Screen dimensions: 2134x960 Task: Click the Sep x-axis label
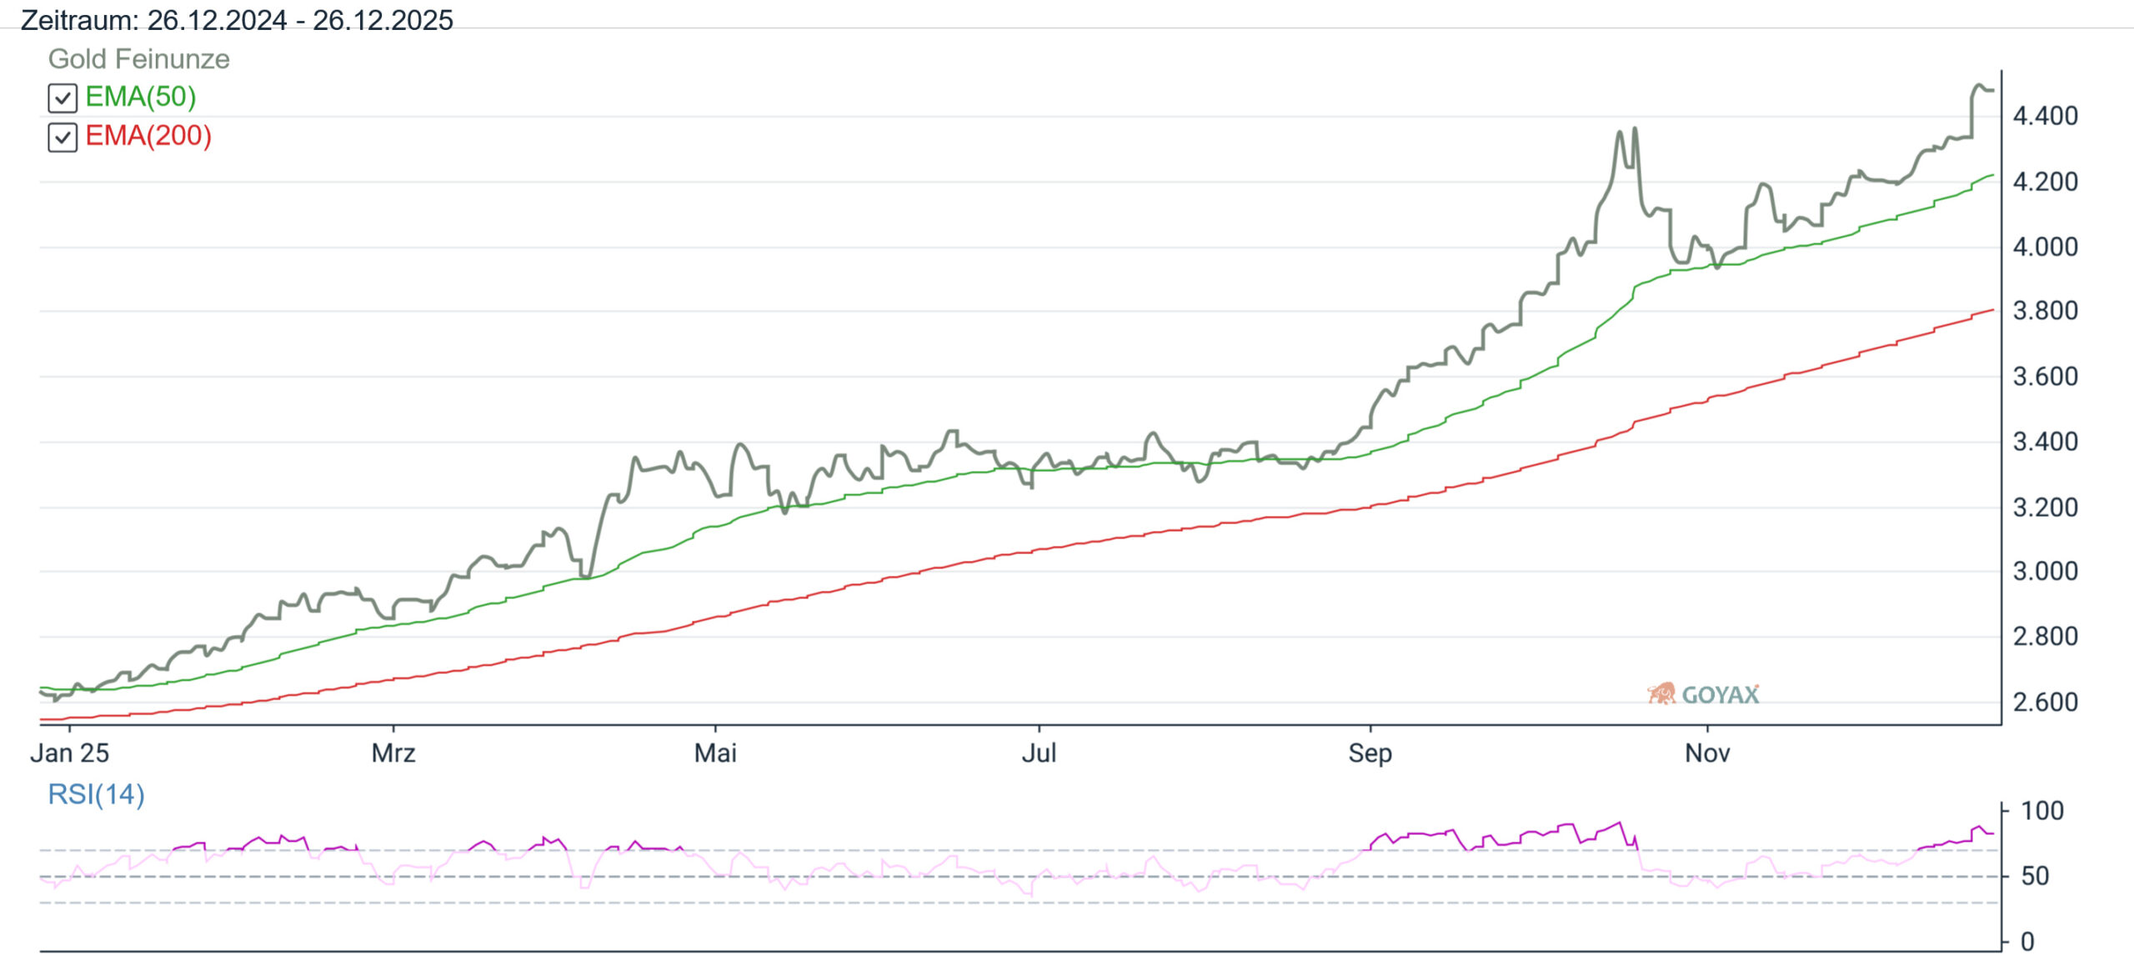coord(1370,753)
